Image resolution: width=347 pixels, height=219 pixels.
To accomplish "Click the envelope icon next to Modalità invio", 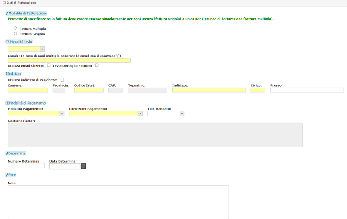I will pos(7,42).
